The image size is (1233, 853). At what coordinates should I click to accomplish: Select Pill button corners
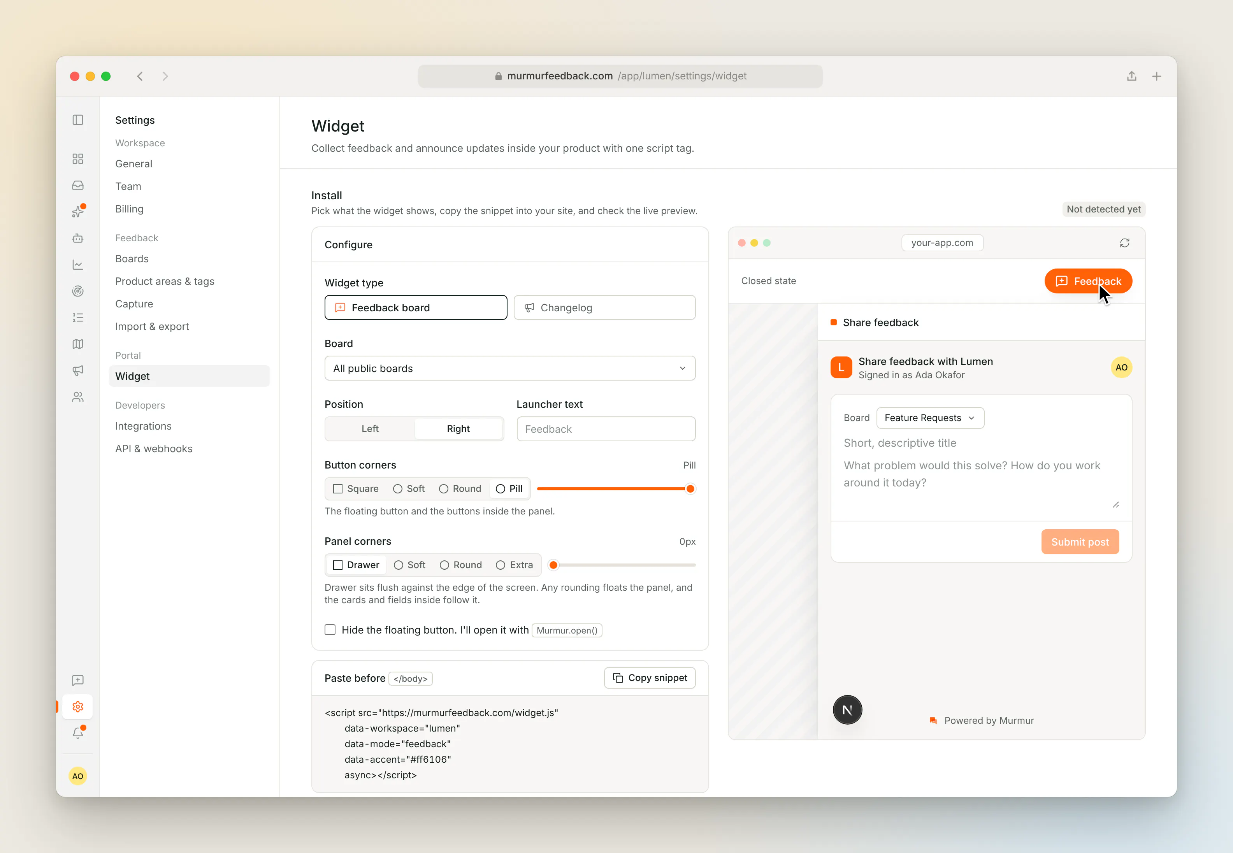(x=509, y=488)
